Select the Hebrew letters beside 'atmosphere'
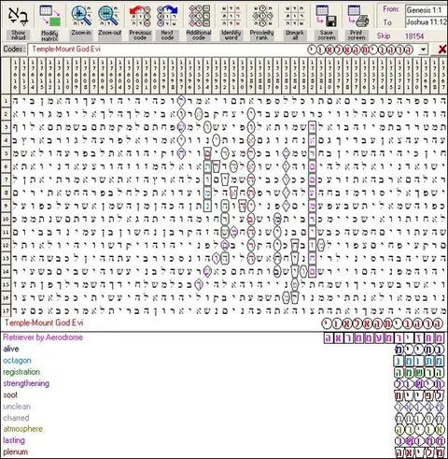448x459 pixels. pos(419,430)
